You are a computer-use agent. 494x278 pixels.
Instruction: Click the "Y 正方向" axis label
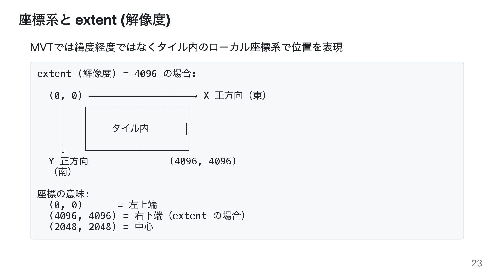[68, 161]
